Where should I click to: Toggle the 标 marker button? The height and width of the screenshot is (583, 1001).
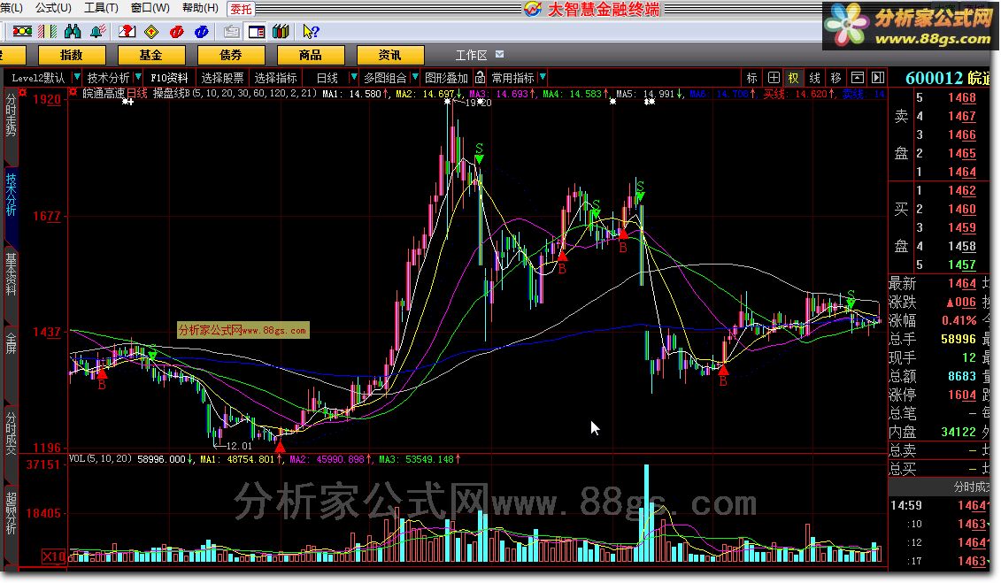pyautogui.click(x=752, y=78)
